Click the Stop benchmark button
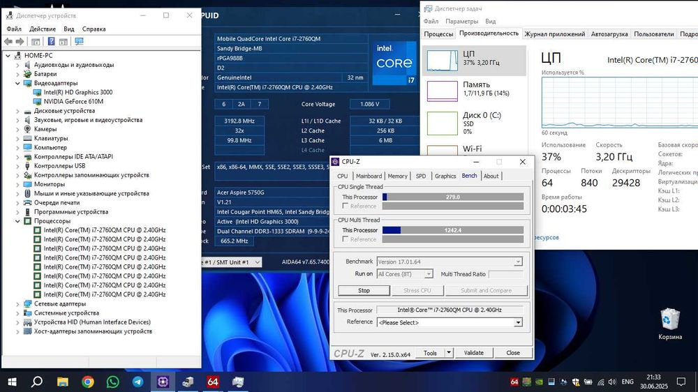This screenshot has width=698, height=392. tap(364, 291)
